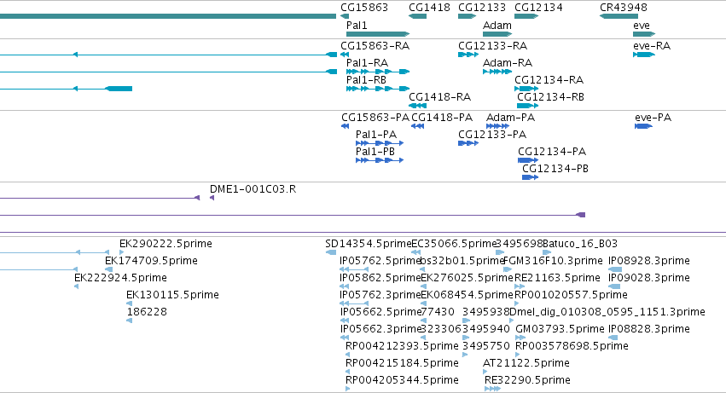Select the SD14354.5prime EST glyph
Screen dimensions: 726x393
331,252
